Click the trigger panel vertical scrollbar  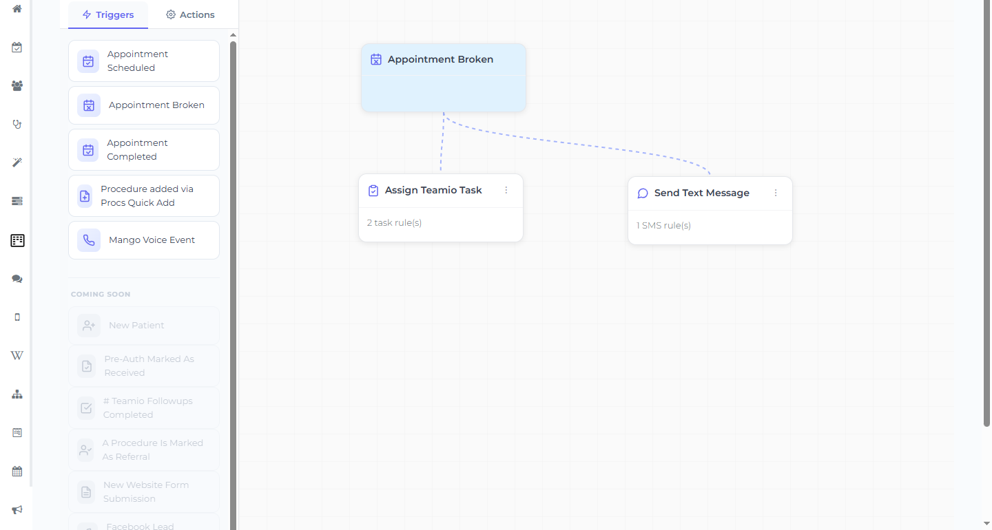(233, 284)
